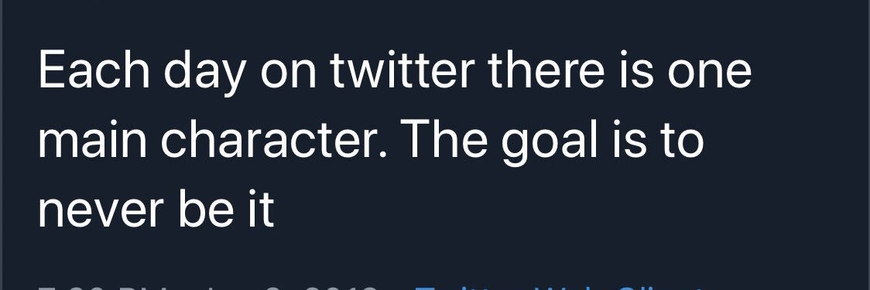Click the word "goal" in the tweet
The height and width of the screenshot is (290, 870).
coord(552,142)
